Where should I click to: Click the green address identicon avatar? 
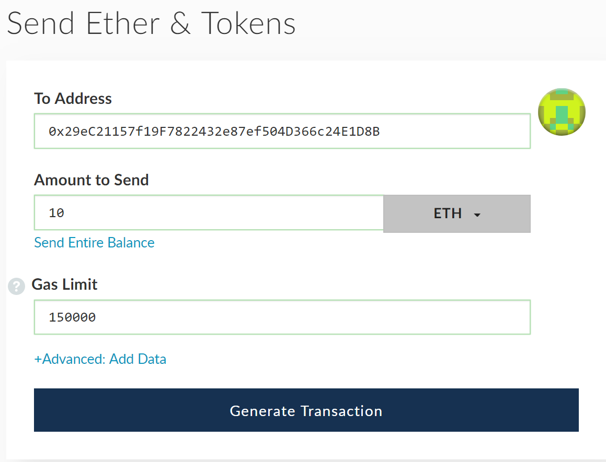click(562, 112)
